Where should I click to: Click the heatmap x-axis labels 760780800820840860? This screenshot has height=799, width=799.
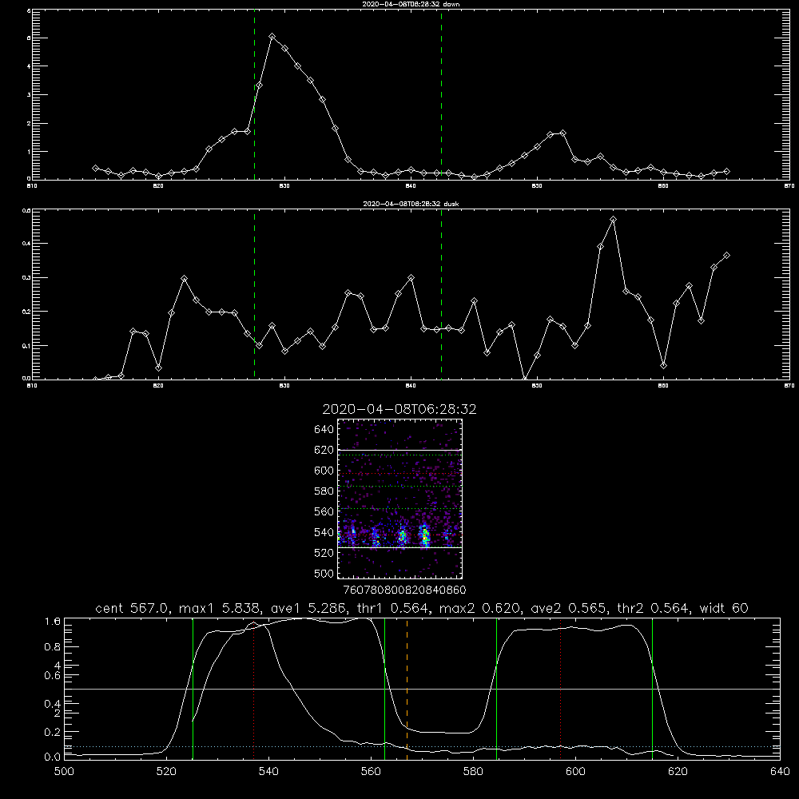click(404, 590)
